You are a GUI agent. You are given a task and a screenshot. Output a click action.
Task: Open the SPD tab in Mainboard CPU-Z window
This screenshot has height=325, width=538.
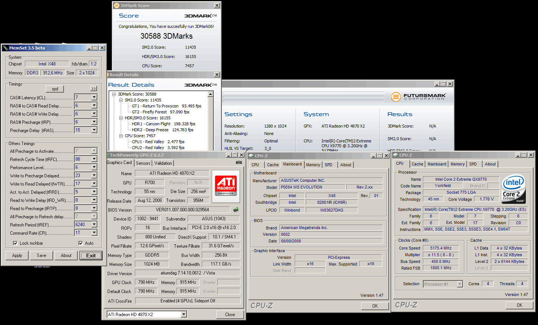(328, 165)
